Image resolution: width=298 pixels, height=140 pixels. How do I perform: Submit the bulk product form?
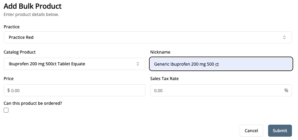[x=280, y=131]
